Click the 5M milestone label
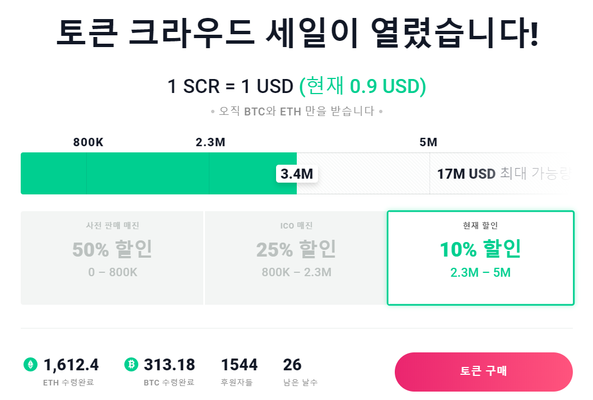 tap(428, 142)
